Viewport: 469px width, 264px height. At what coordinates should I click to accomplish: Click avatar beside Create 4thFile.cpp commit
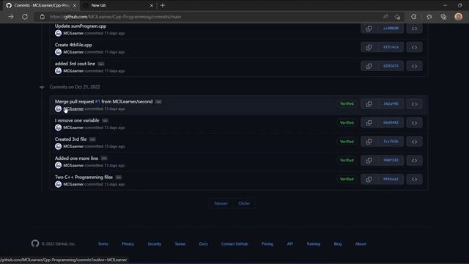(59, 52)
